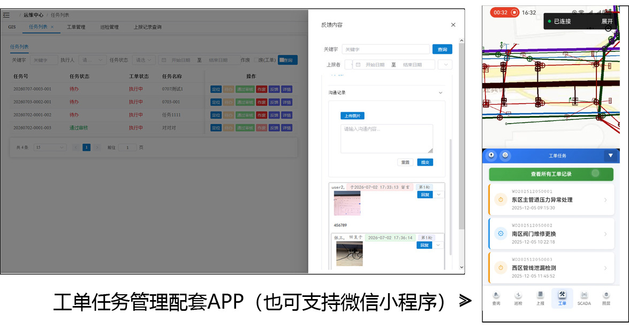Click the target icon in the 工单任务 header
This screenshot has width=629, height=329.
[505, 156]
